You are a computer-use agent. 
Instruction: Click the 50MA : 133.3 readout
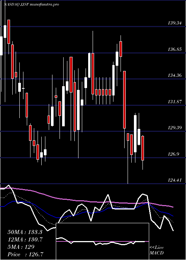pyautogui.click(x=25, y=232)
